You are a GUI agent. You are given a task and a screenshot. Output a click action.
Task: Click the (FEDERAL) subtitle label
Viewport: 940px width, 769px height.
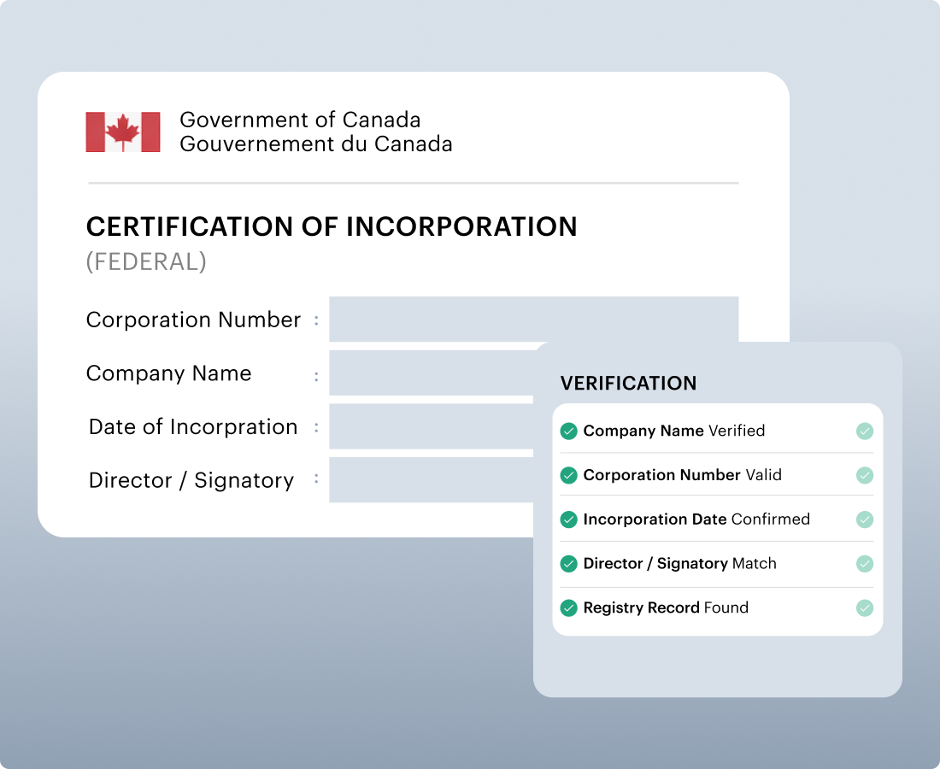[x=146, y=262]
